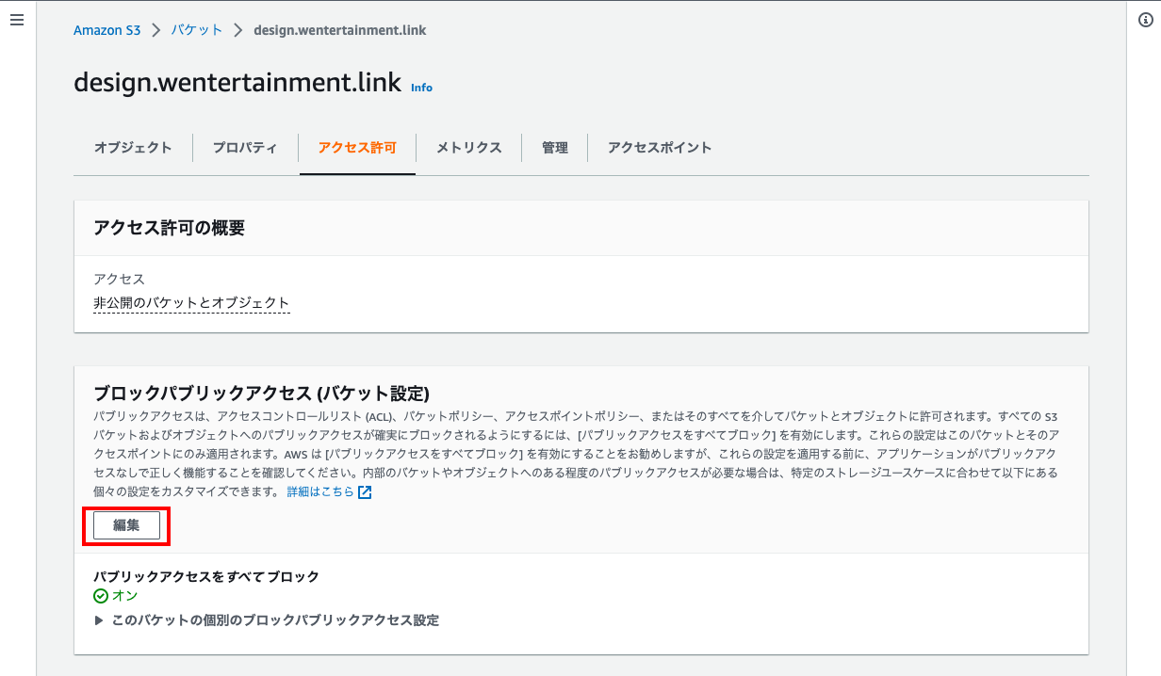Click the アクセス許可の概要 section heading

point(170,228)
